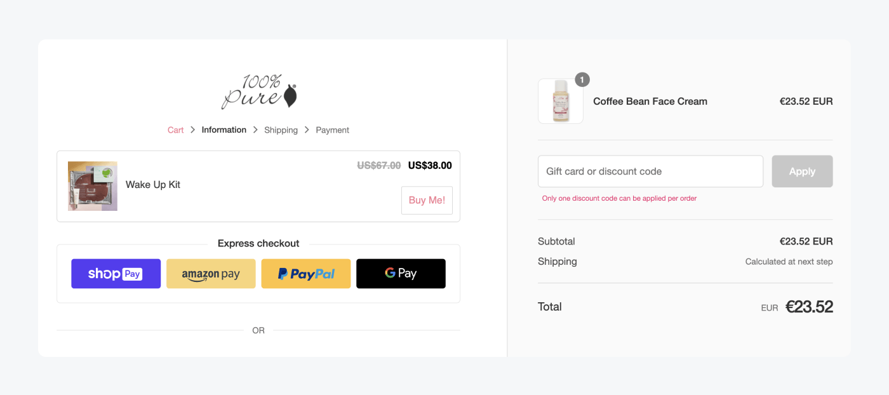Open the Payment step

pos(332,130)
